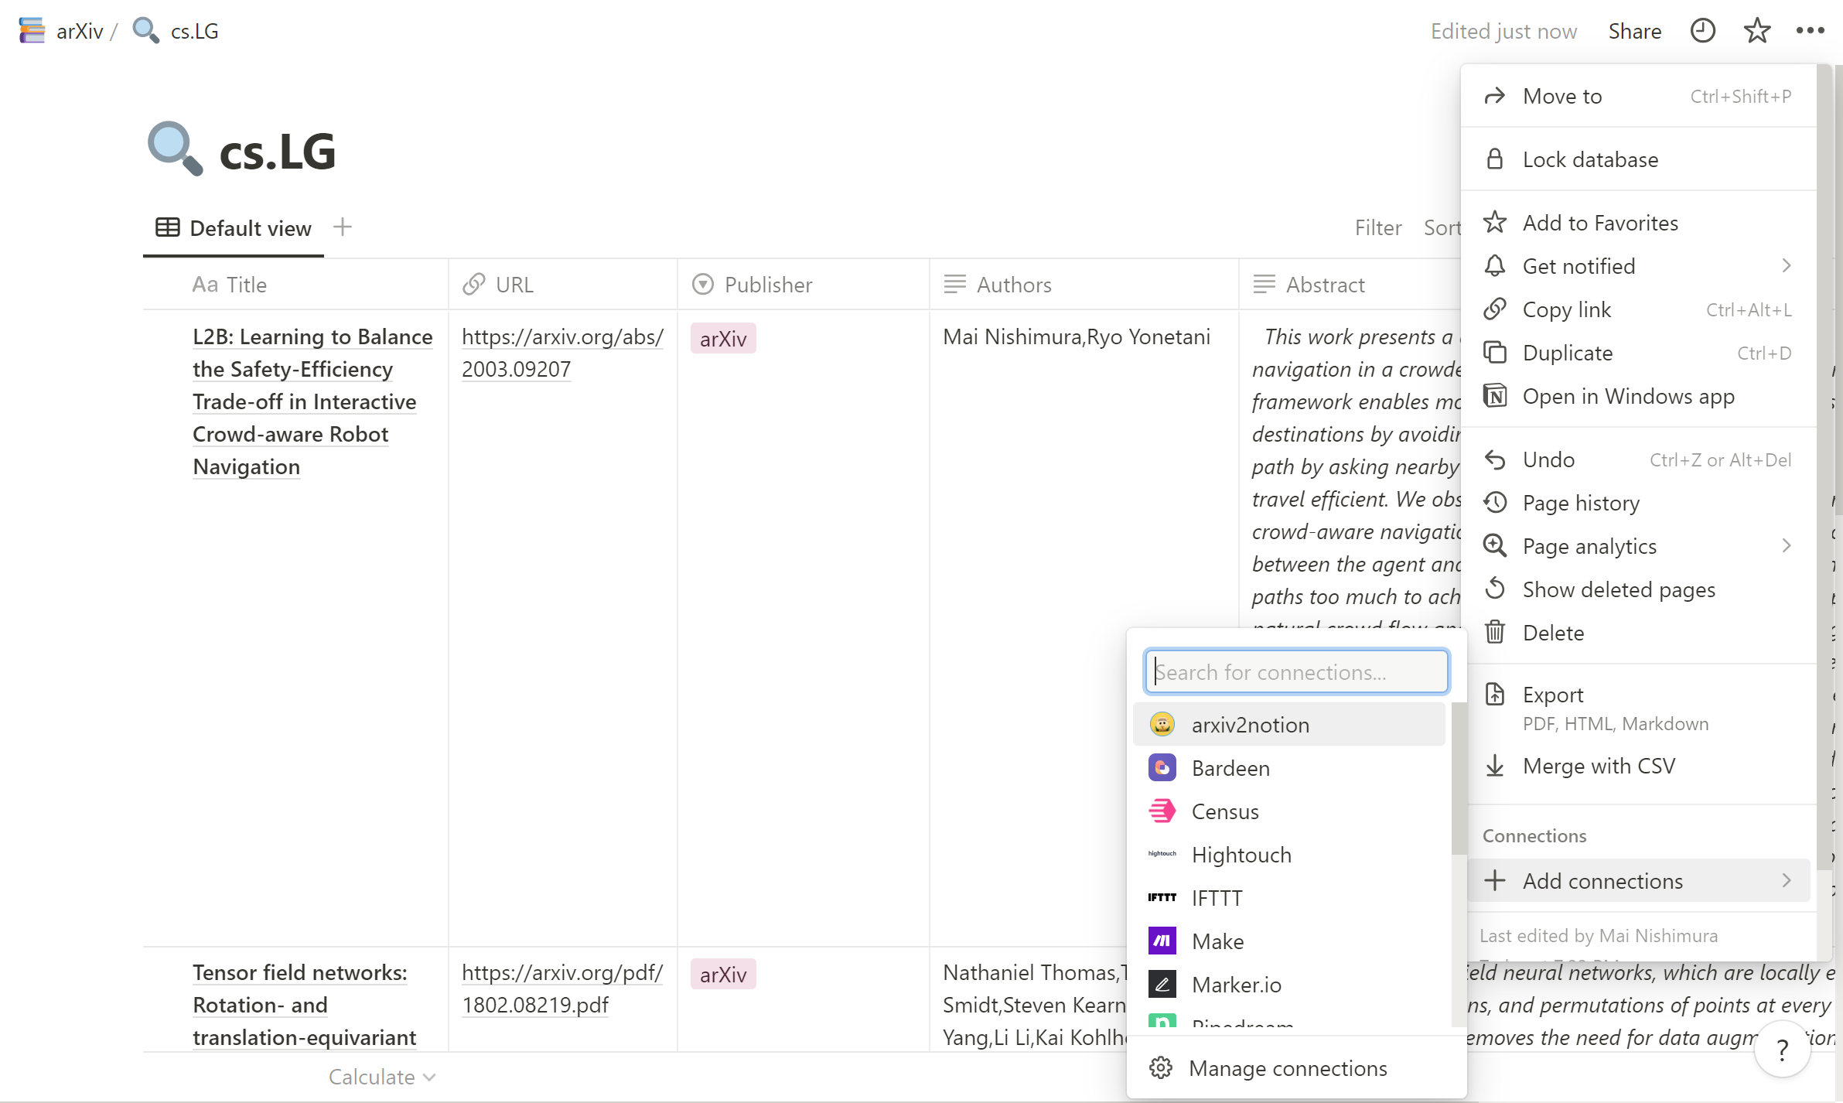Viewport: 1843px width, 1103px height.
Task: Click the Search for connections field
Action: tap(1296, 672)
